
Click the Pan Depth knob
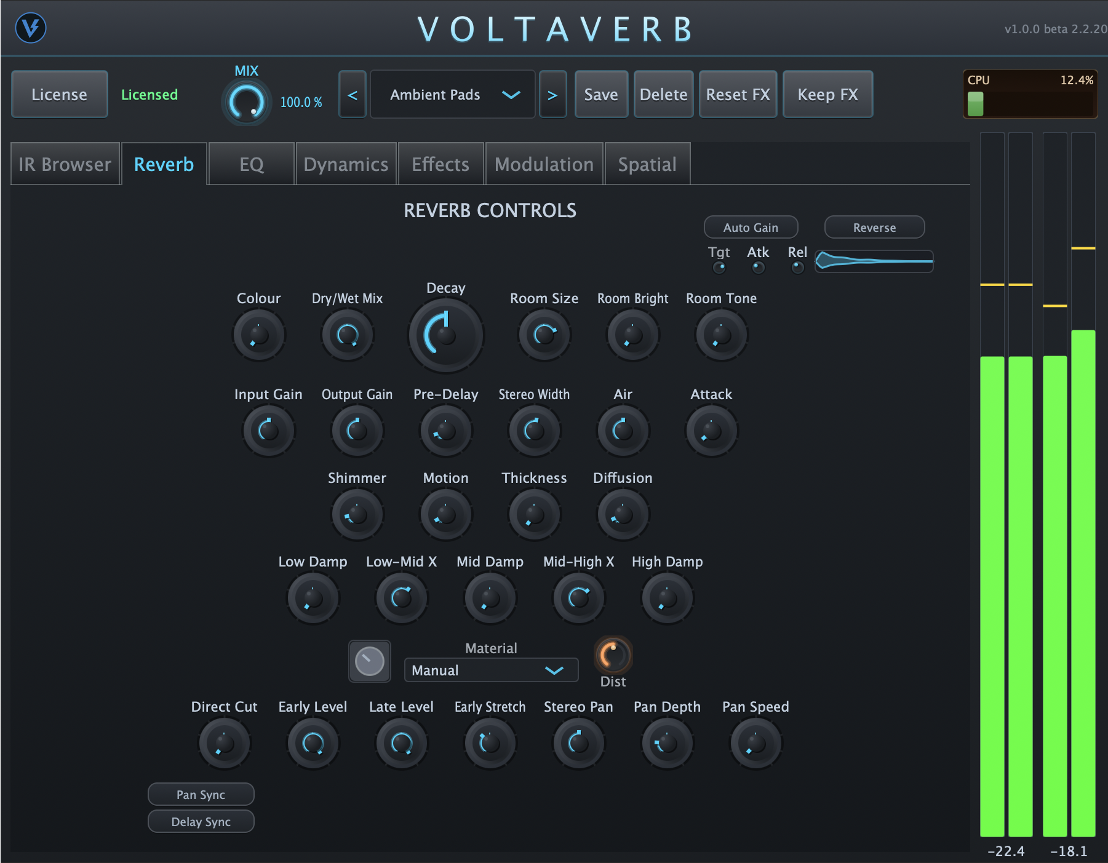coord(668,743)
